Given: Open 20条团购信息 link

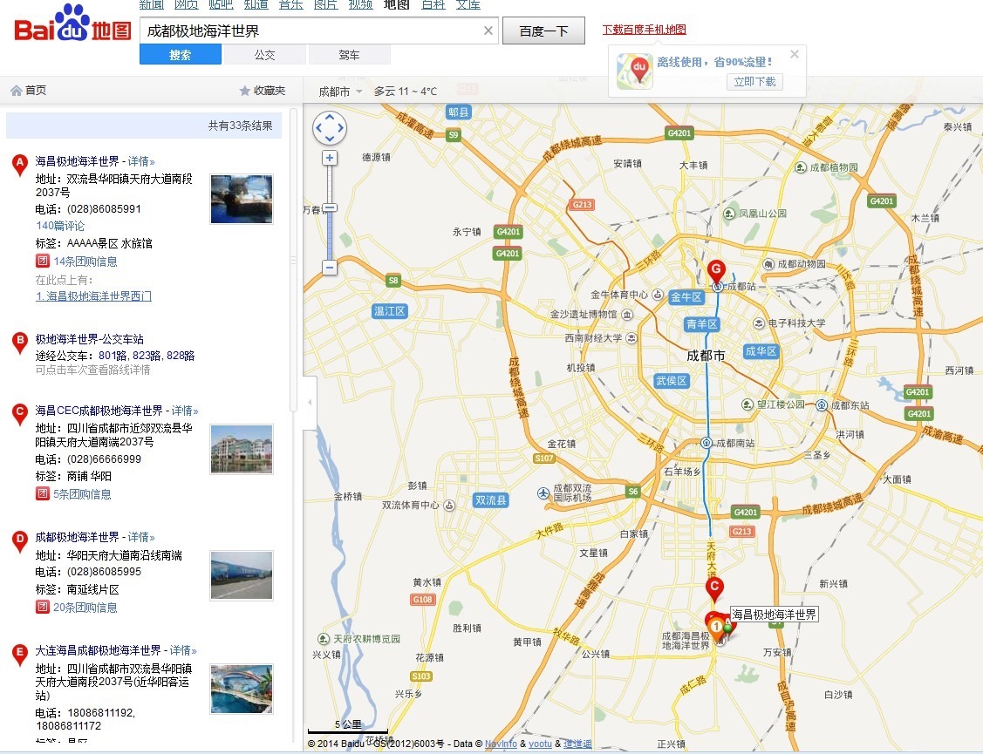Looking at the screenshot, I should pos(85,608).
